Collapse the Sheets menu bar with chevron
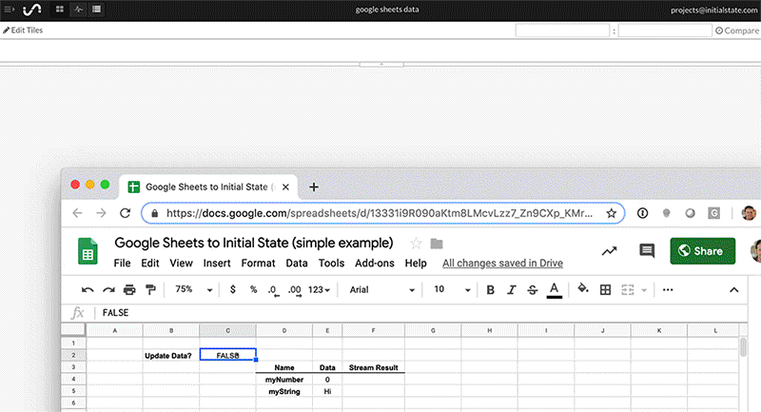Image resolution: width=761 pixels, height=412 pixels. [733, 289]
